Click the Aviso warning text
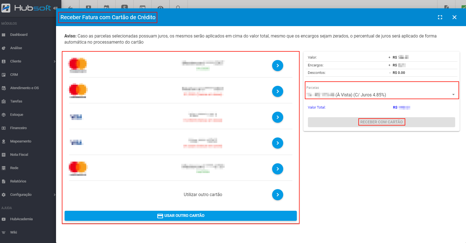Screen dimensions: 466x243 pos(250,39)
